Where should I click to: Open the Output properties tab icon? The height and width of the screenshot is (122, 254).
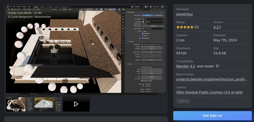(x=123, y=19)
